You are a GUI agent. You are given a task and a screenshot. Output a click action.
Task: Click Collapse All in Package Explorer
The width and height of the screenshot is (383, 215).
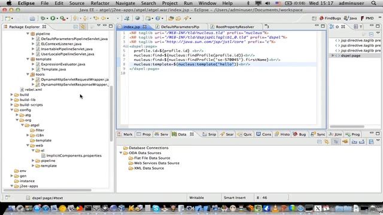(x=76, y=26)
